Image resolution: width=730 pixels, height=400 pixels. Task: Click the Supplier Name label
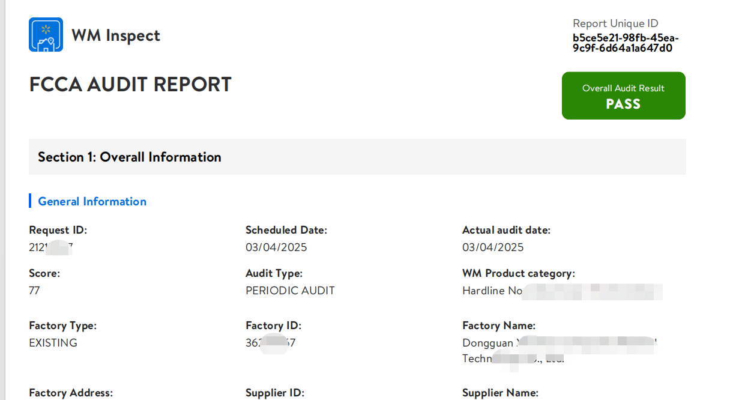click(x=500, y=393)
